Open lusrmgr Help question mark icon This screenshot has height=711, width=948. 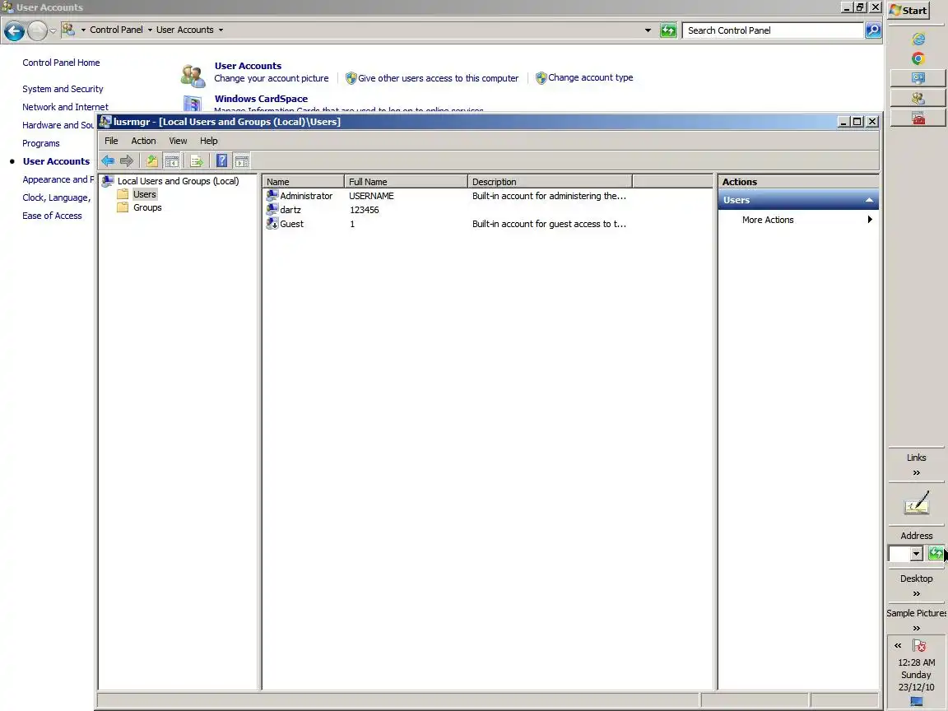[222, 160]
